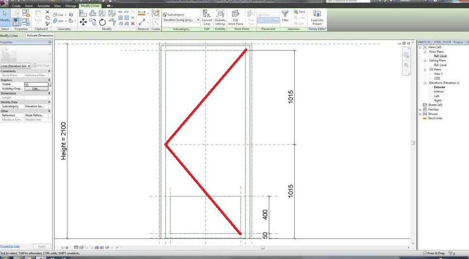Collapse the Dimensions section

[x=49, y=93]
